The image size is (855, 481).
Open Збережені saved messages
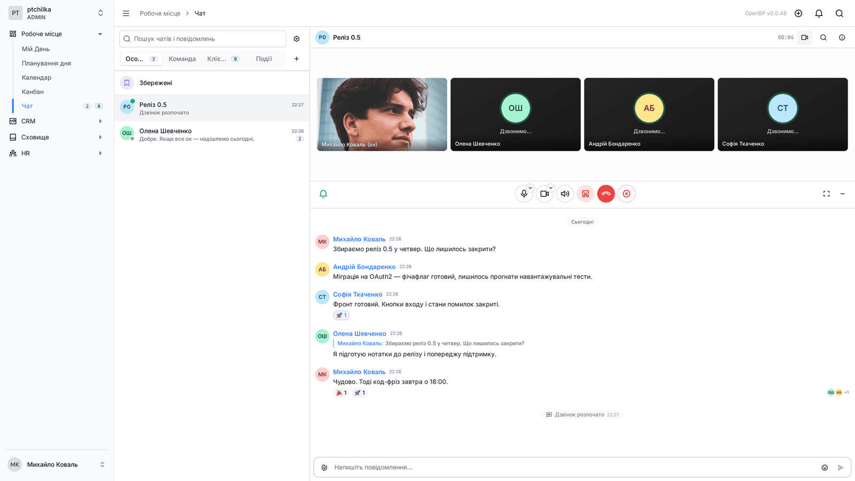point(212,83)
